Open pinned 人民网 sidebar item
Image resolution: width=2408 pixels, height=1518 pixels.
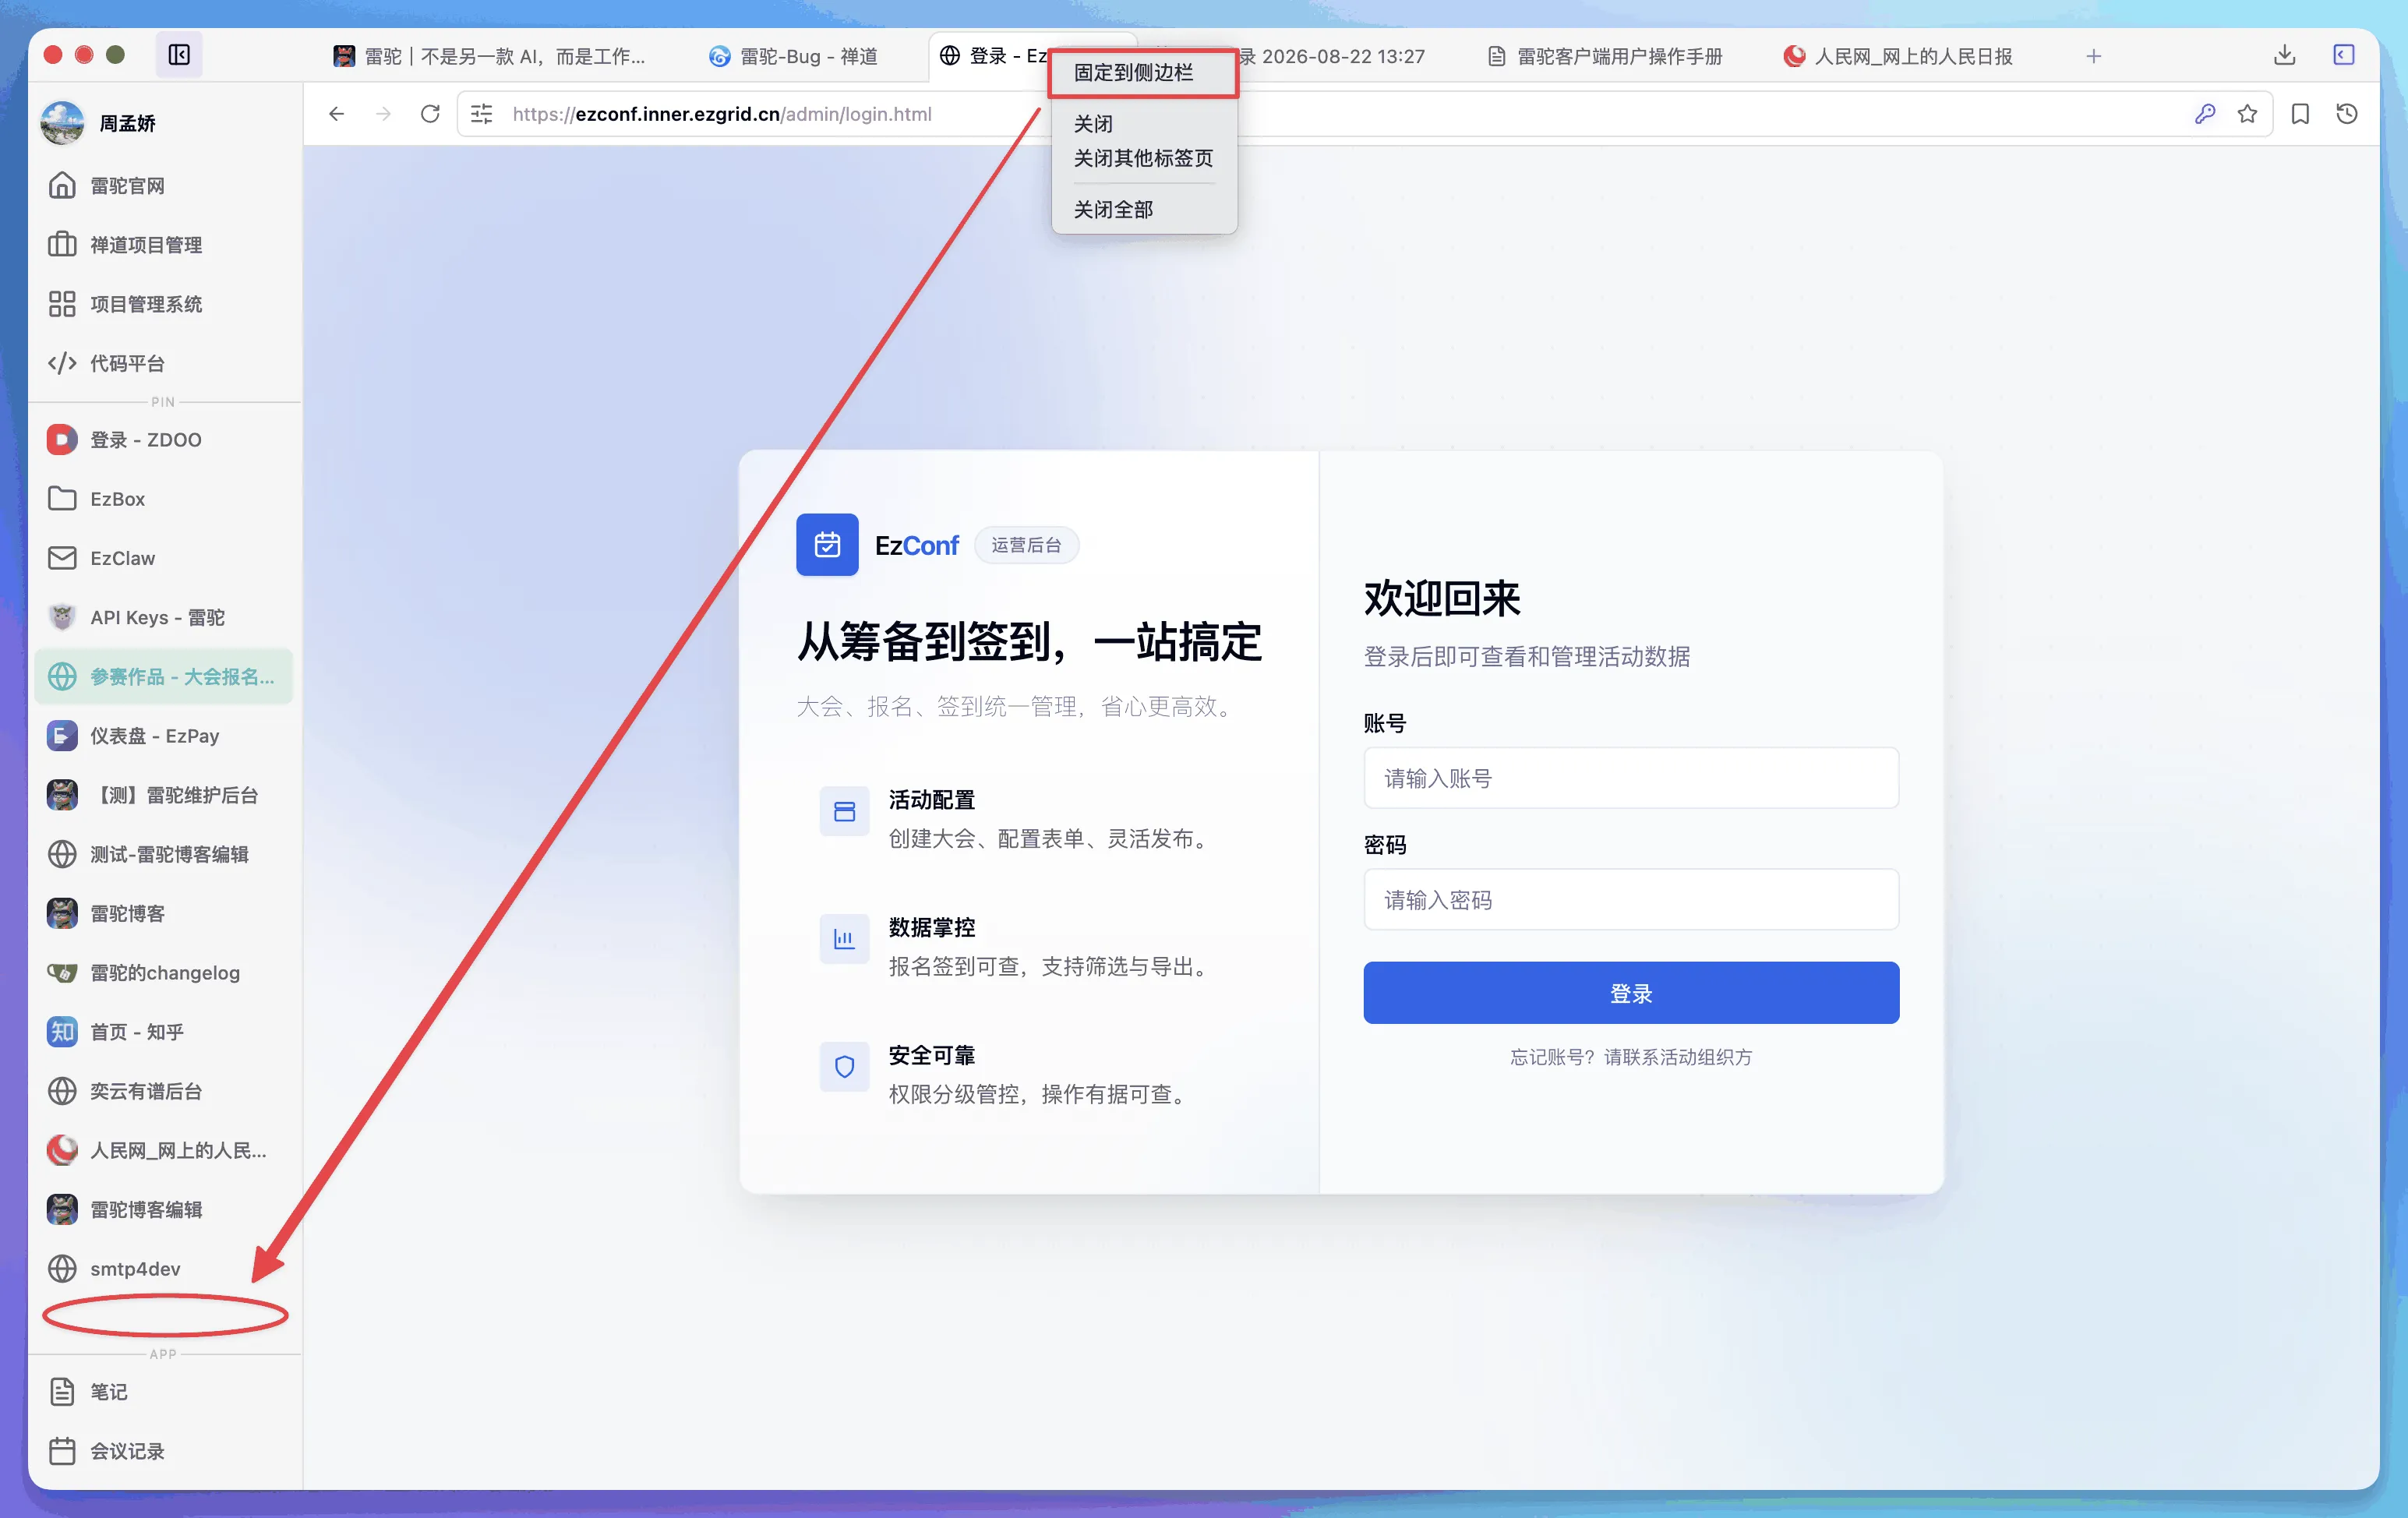pyautogui.click(x=164, y=1150)
